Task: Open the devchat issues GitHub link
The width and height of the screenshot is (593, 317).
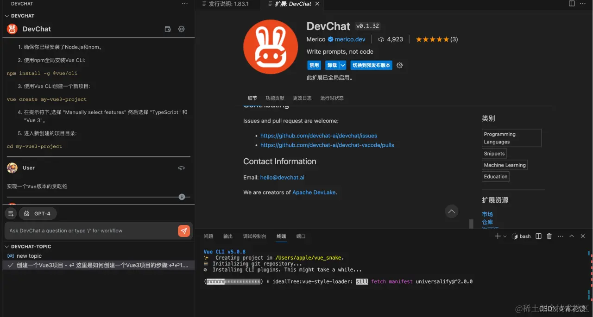Action: coord(319,136)
